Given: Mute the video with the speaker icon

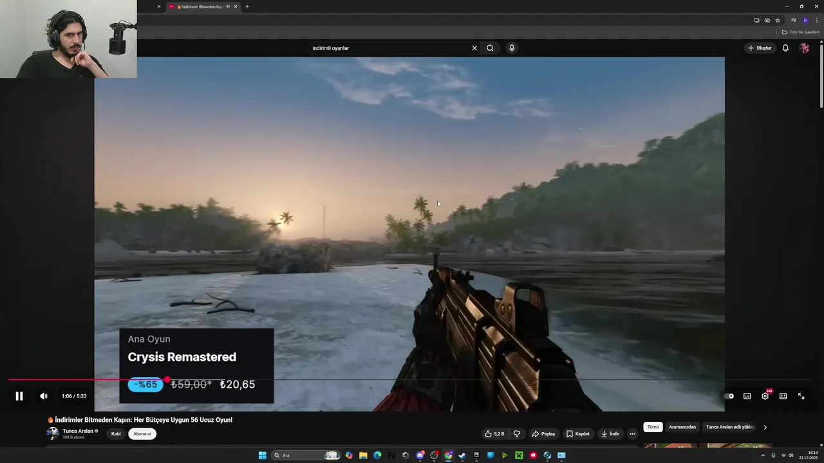Looking at the screenshot, I should click(44, 396).
